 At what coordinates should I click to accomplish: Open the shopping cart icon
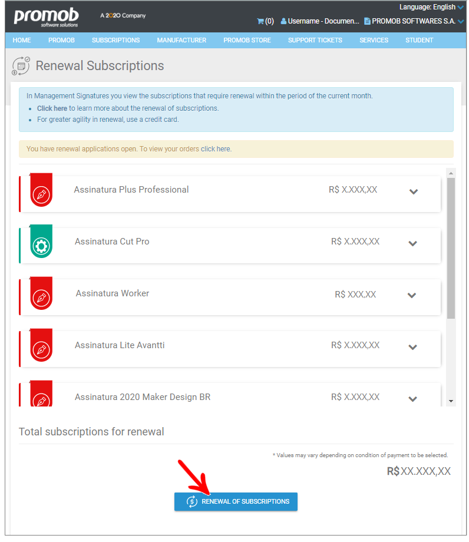pyautogui.click(x=260, y=21)
